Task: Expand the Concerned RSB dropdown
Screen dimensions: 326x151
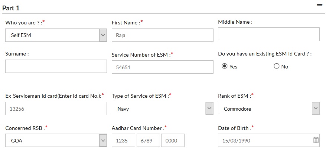Action: coord(56,140)
